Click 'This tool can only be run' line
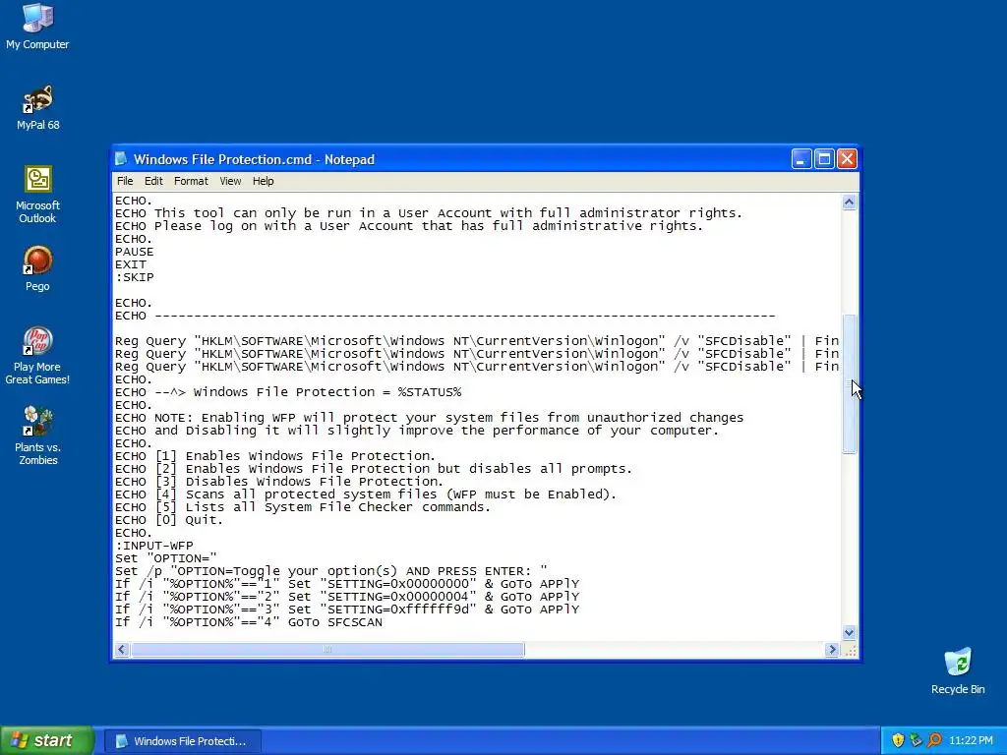Viewport: 1007px width, 755px height. click(x=429, y=213)
